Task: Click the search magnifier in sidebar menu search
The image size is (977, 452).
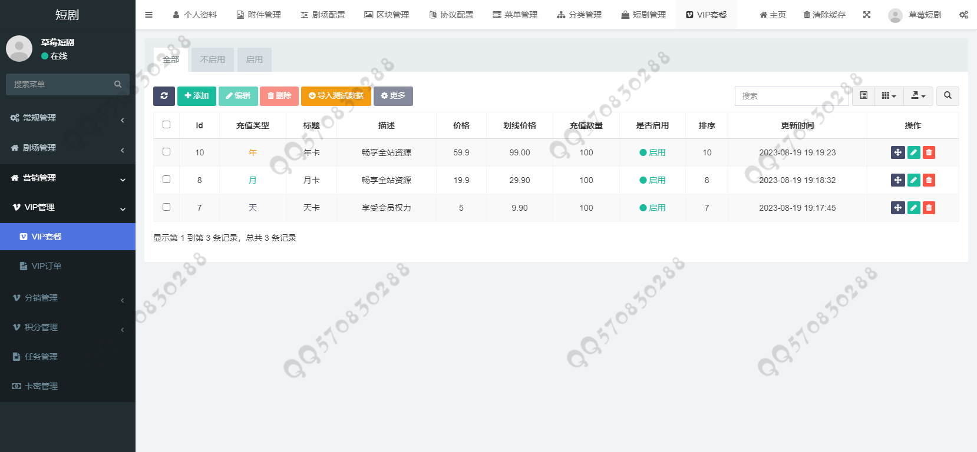Action: 118,84
